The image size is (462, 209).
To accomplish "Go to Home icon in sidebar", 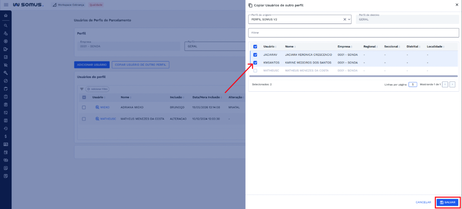I will pyautogui.click(x=6, y=15).
